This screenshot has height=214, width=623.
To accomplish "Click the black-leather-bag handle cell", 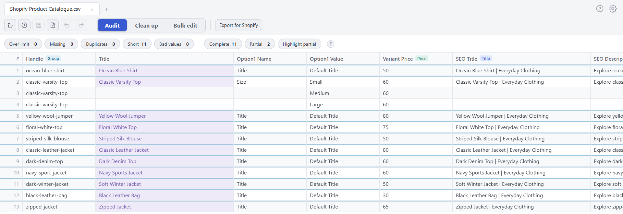I will pyautogui.click(x=59, y=196).
